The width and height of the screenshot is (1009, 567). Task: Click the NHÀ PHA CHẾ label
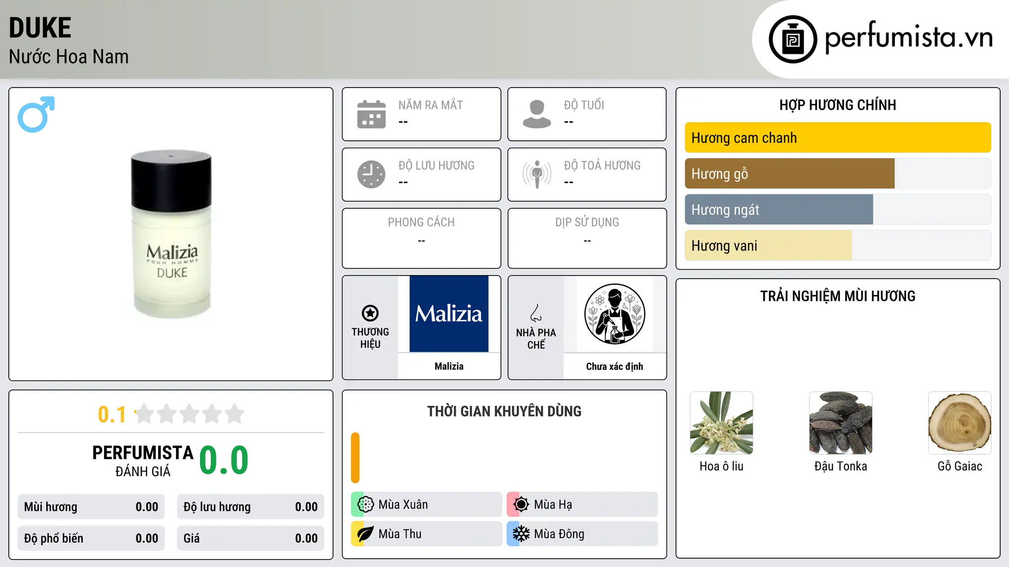pos(536,339)
